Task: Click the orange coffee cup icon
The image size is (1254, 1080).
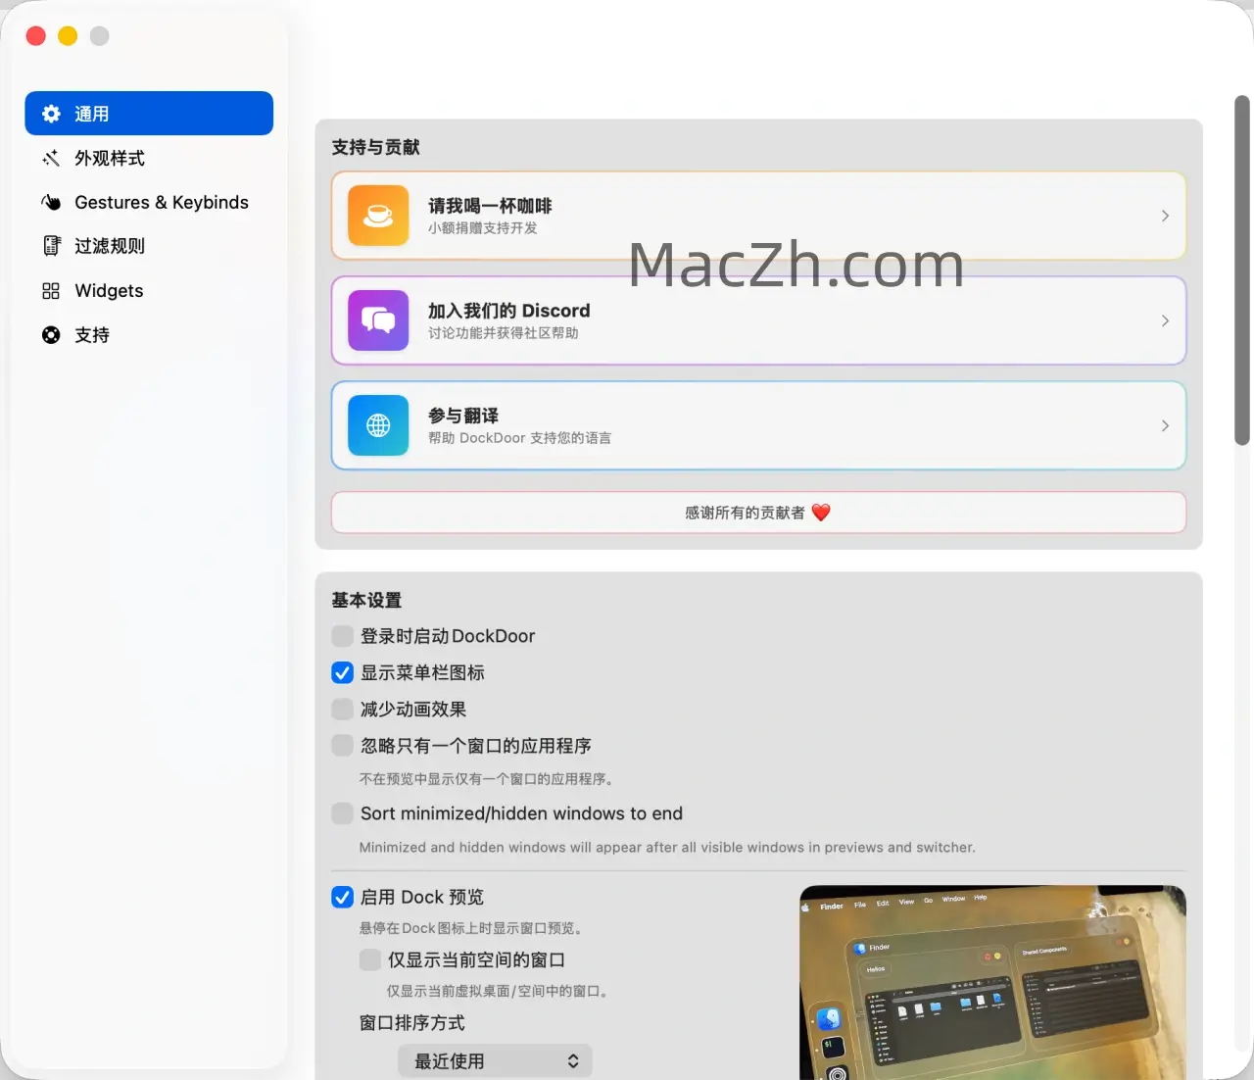Action: pyautogui.click(x=378, y=216)
